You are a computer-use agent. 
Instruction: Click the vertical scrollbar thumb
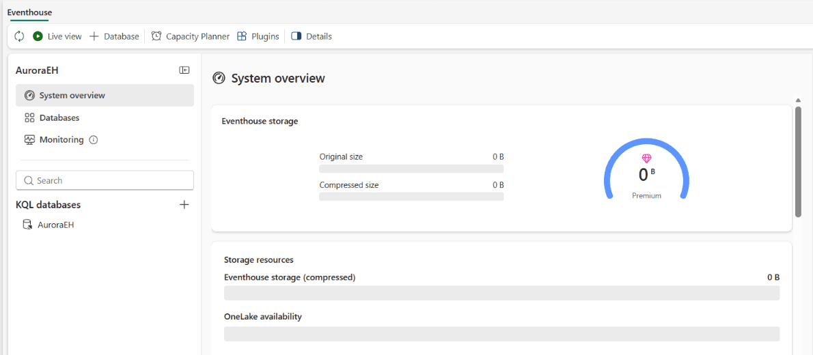click(x=799, y=161)
